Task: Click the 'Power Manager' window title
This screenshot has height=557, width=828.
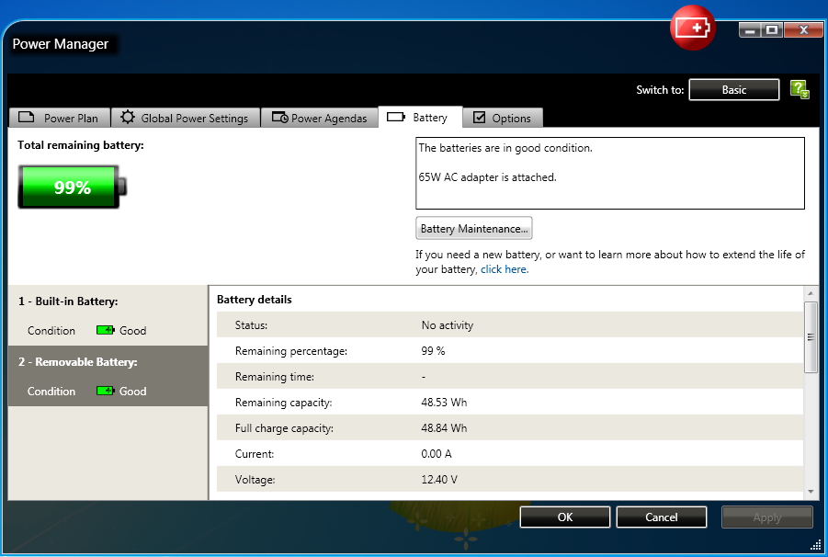Action: [61, 44]
